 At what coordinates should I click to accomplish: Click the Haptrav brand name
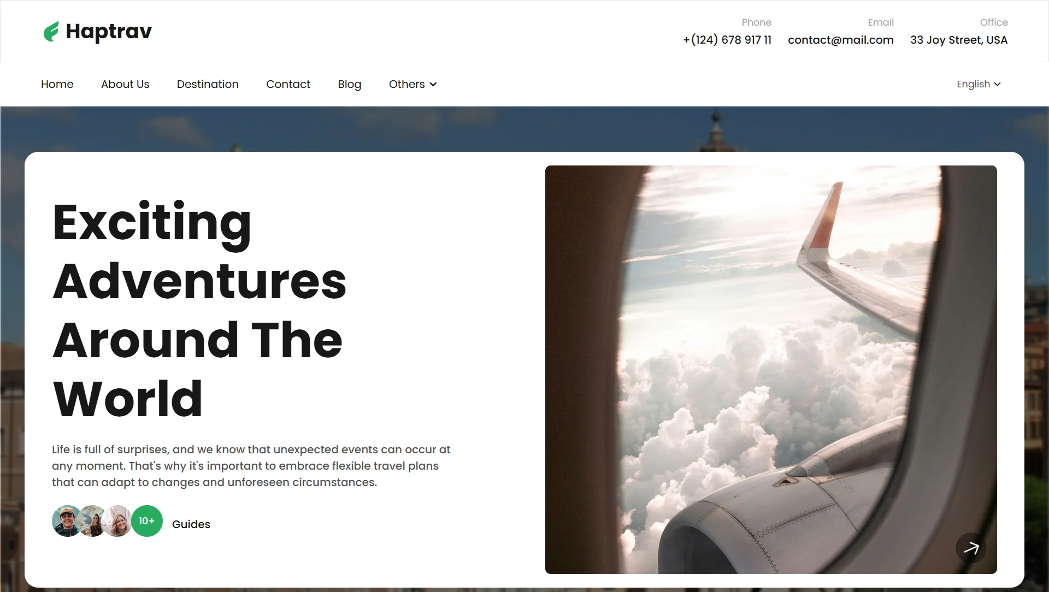click(x=109, y=32)
